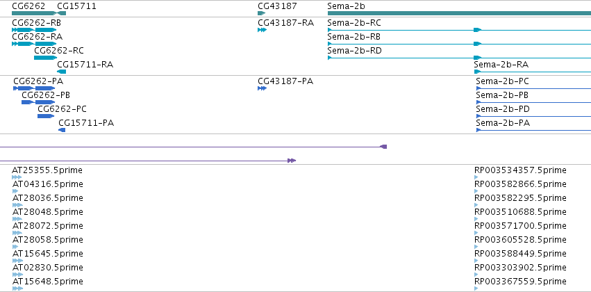
Task: Click the Sema-2b-PC protein label
Action: pyautogui.click(x=502, y=81)
